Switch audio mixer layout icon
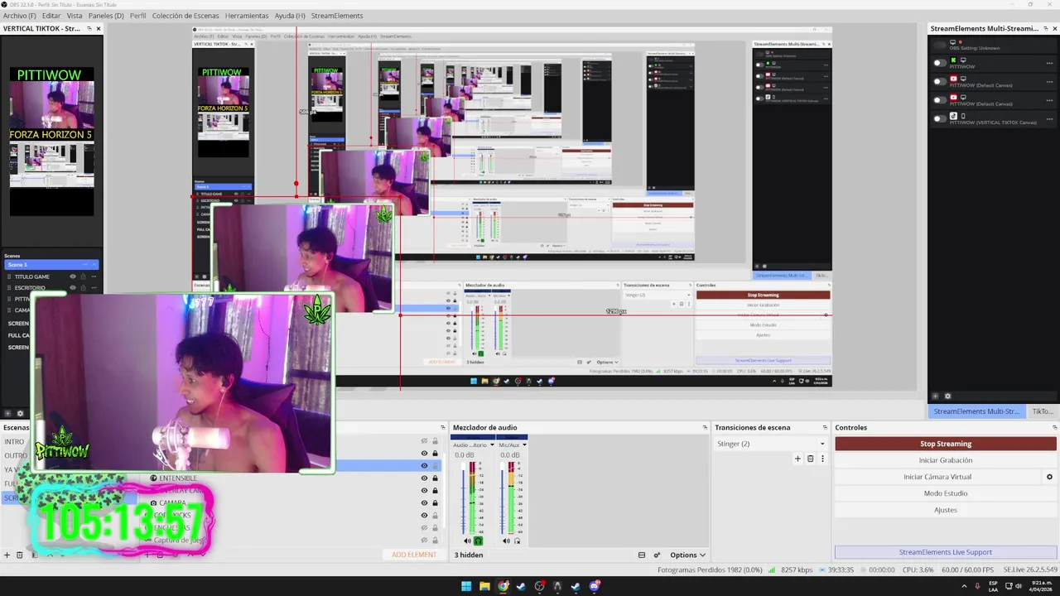Screen dimensions: 1060x596 pyautogui.click(x=641, y=555)
